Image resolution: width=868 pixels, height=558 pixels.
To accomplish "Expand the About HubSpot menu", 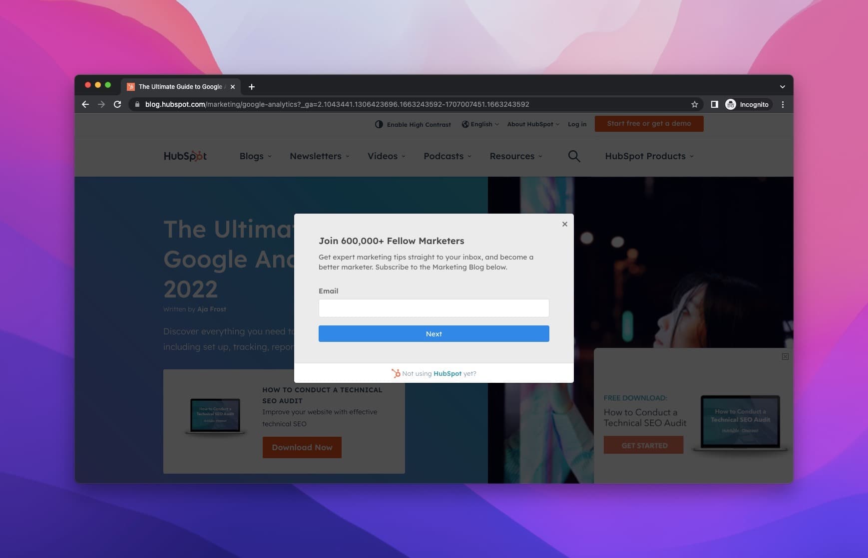I will pos(533,124).
